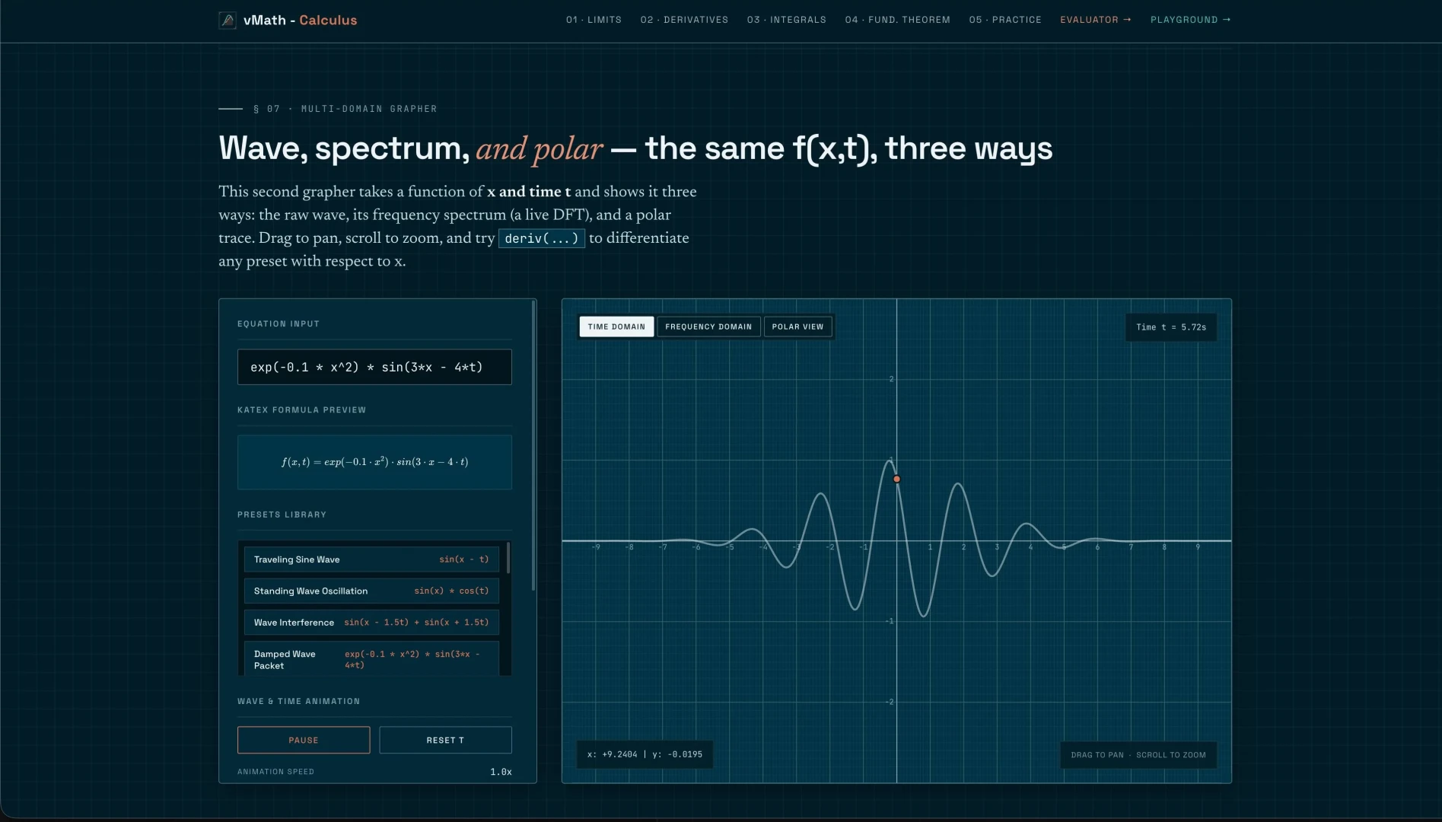Viewport: 1442px width, 822px height.
Task: Jump to 05 · Practice section
Action: click(x=1004, y=20)
